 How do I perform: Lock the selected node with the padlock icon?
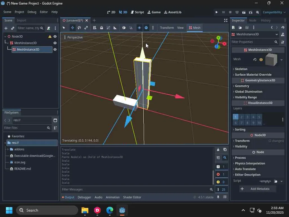tap(101, 28)
